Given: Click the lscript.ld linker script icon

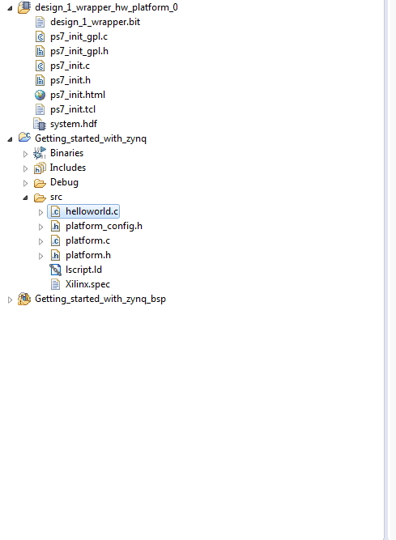Looking at the screenshot, I should (x=55, y=270).
